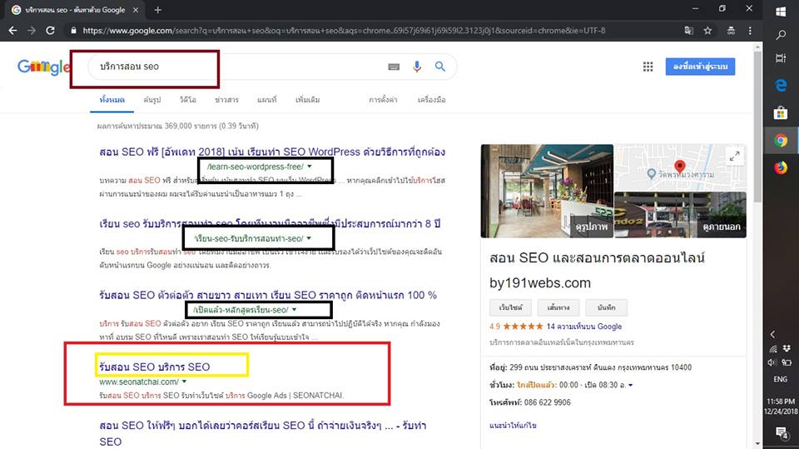The width and height of the screenshot is (799, 449).
Task: Open การตั้งค่า settings menu
Action: (x=383, y=100)
